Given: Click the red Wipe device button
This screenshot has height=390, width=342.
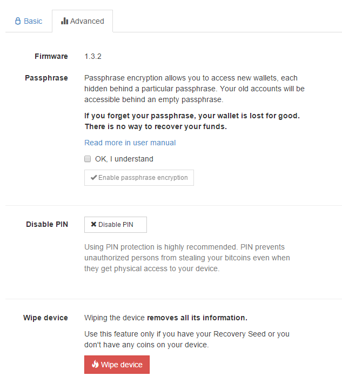Looking at the screenshot, I should click(x=117, y=365).
